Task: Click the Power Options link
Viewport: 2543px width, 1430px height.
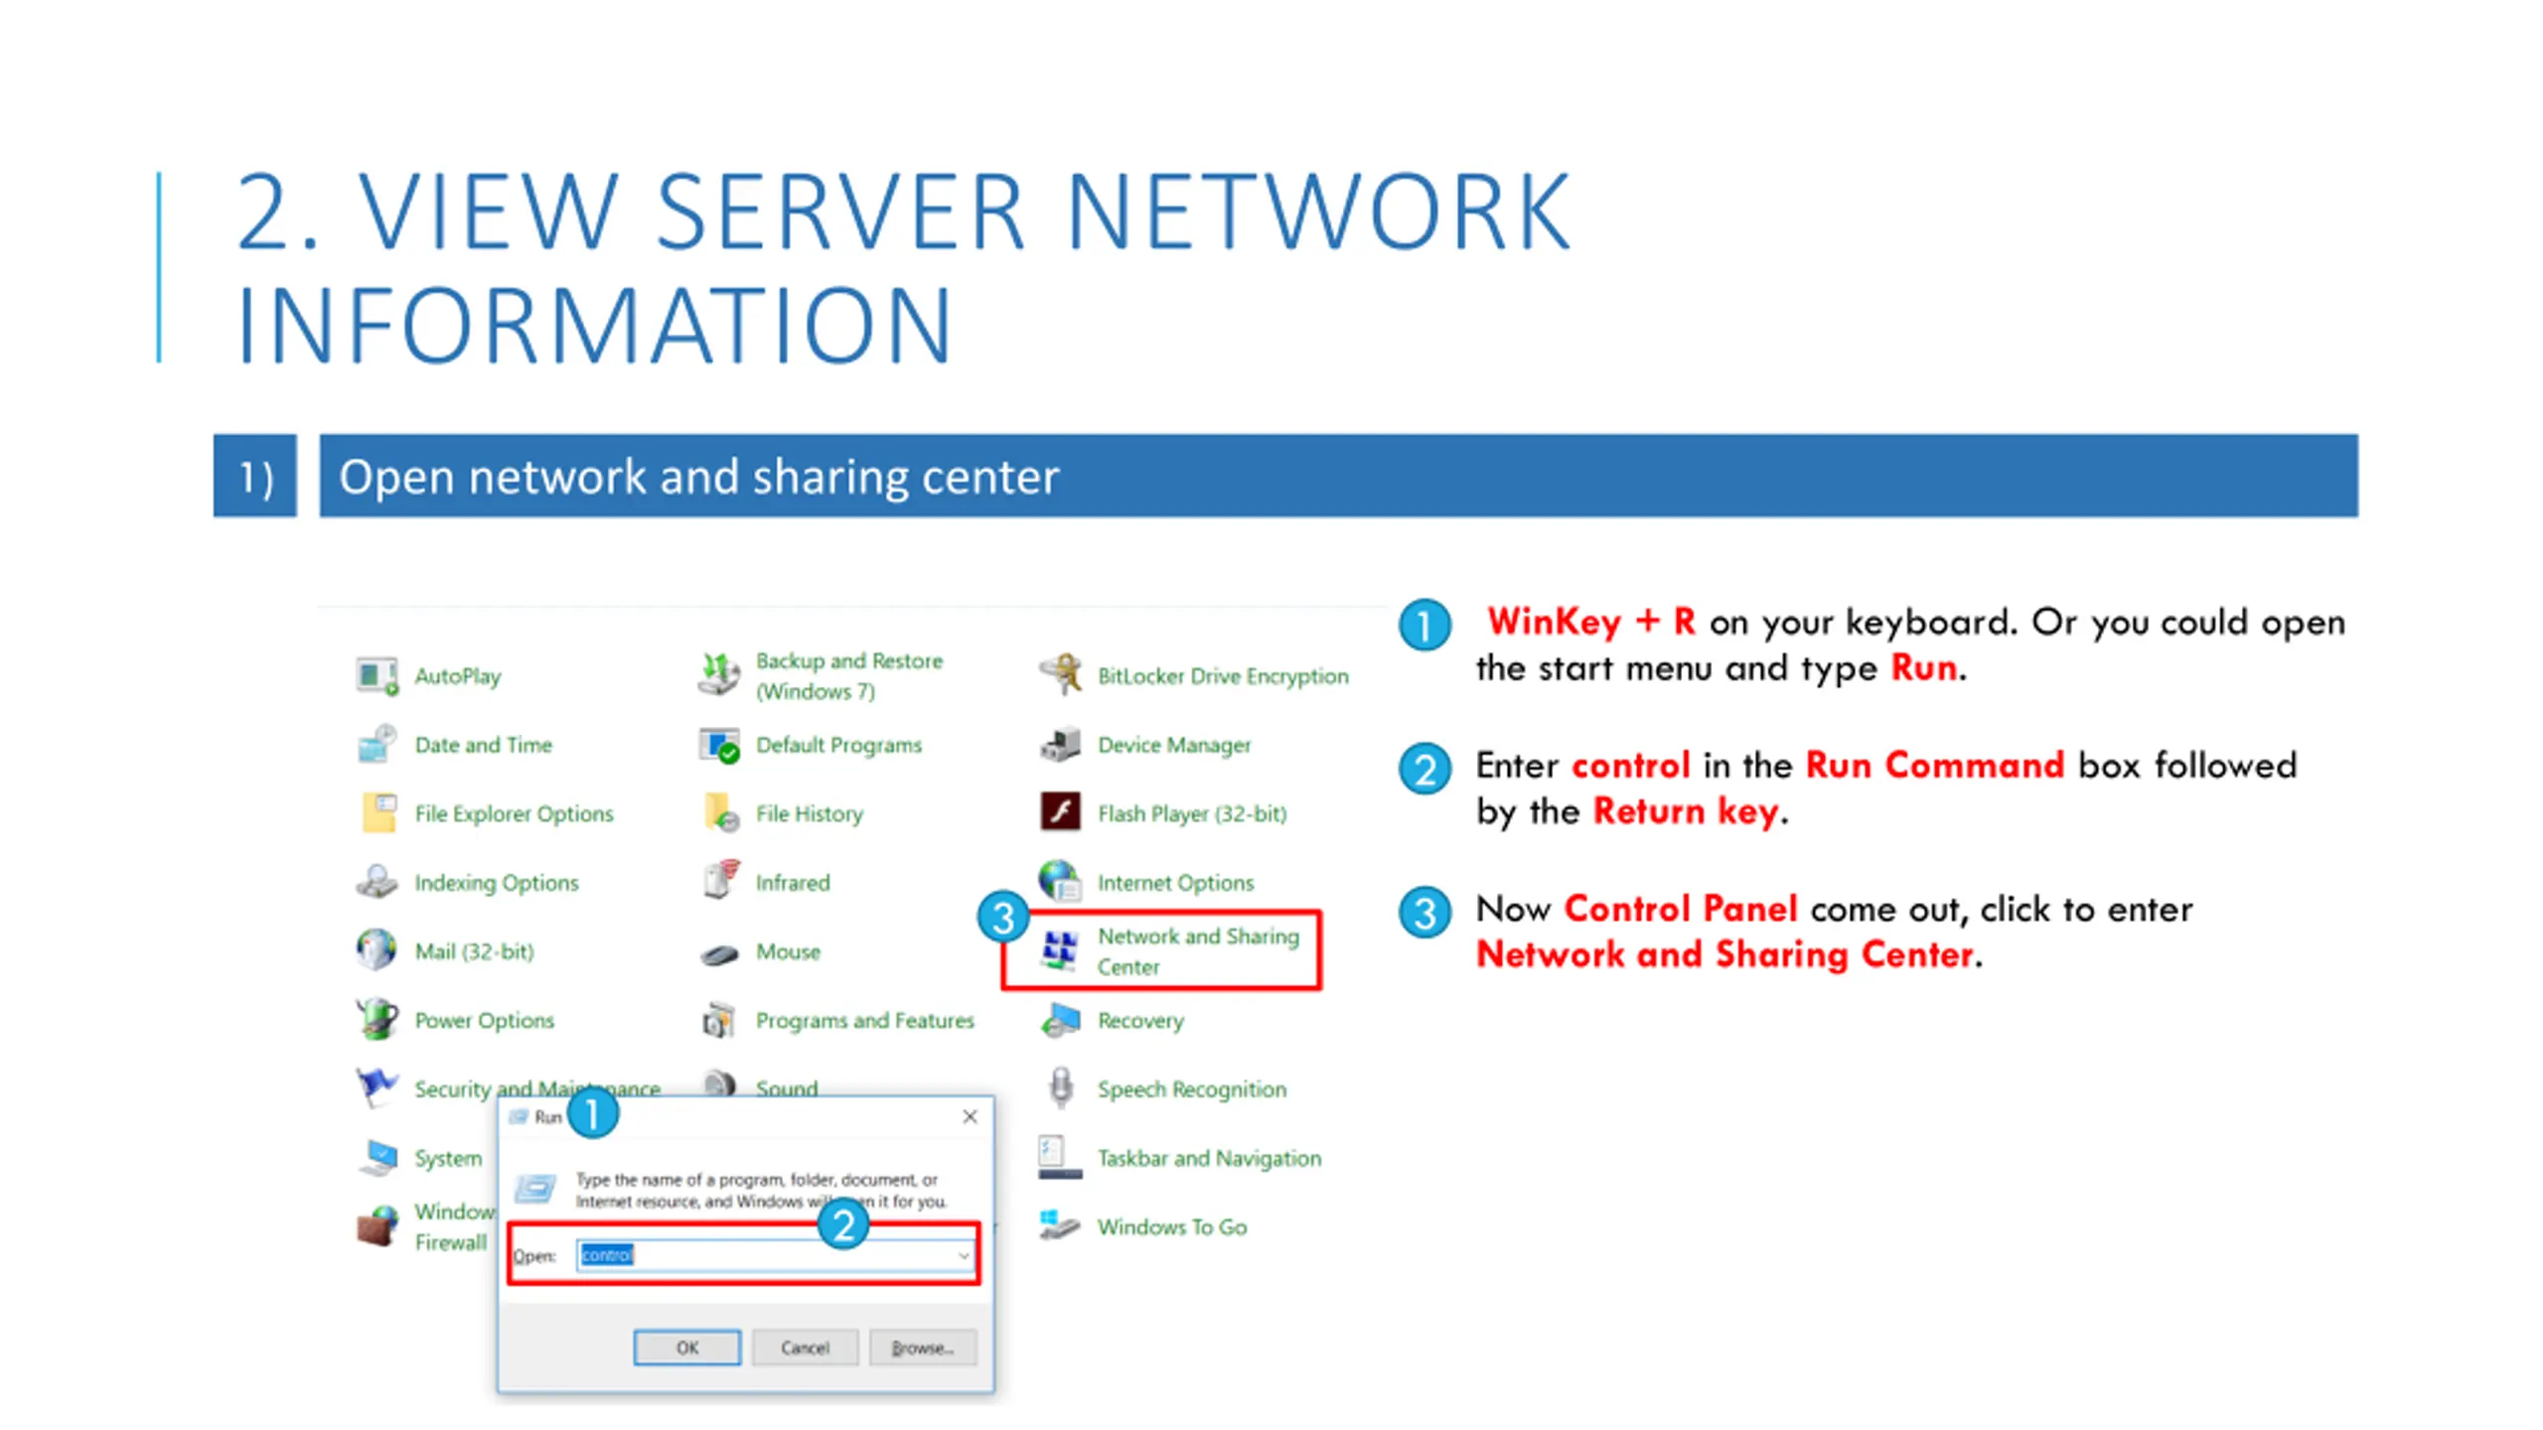Action: tap(485, 1021)
